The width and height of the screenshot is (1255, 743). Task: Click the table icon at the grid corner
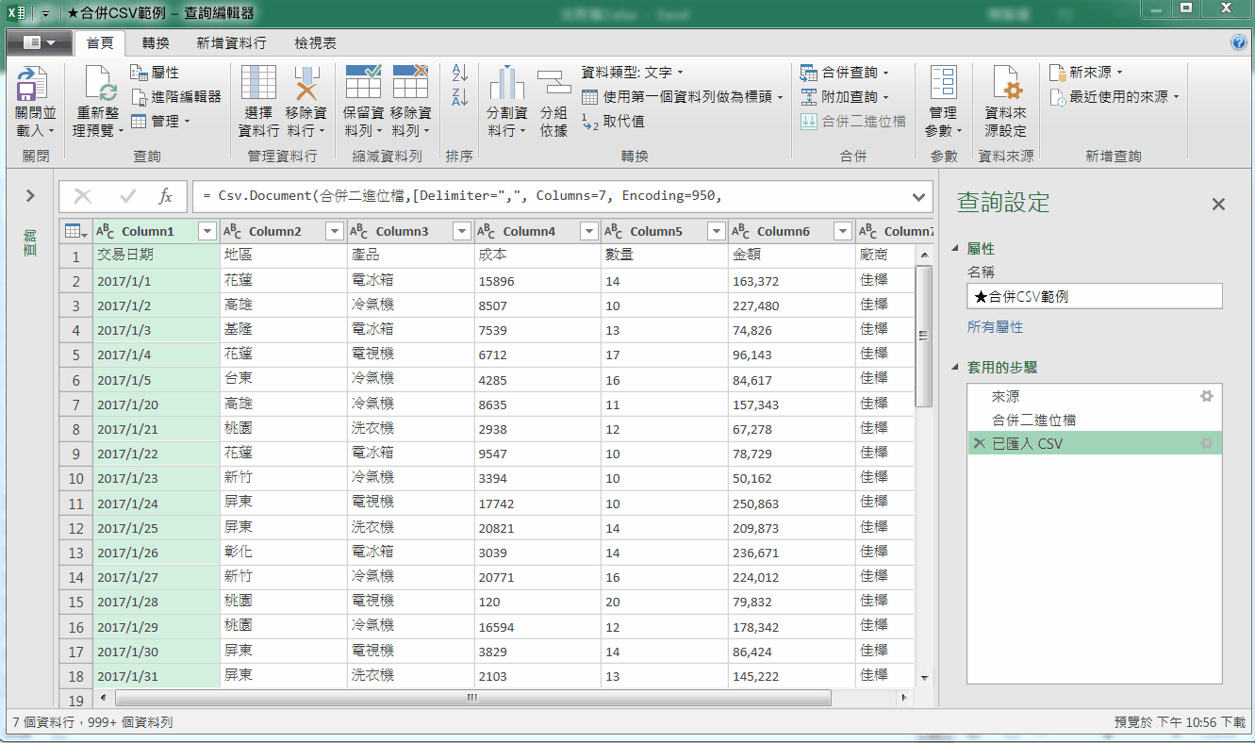pos(75,232)
